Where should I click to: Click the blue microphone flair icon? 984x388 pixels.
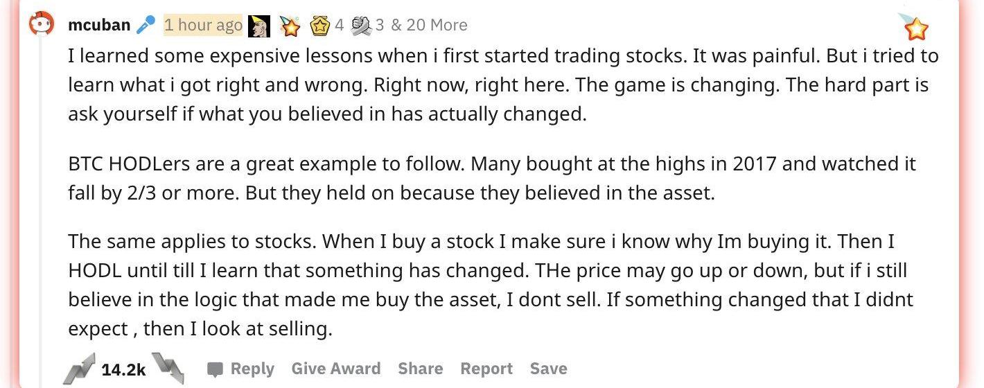coord(146,25)
